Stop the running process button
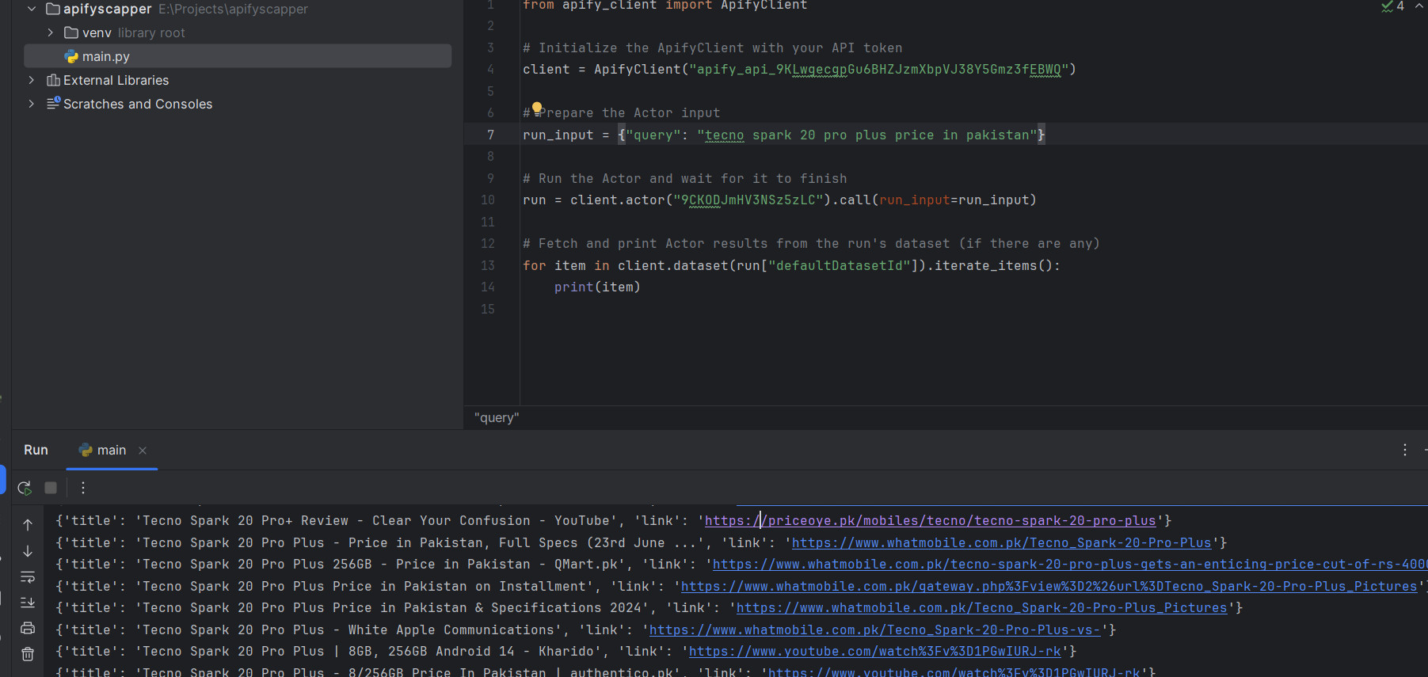The height and width of the screenshot is (677, 1428). tap(51, 488)
